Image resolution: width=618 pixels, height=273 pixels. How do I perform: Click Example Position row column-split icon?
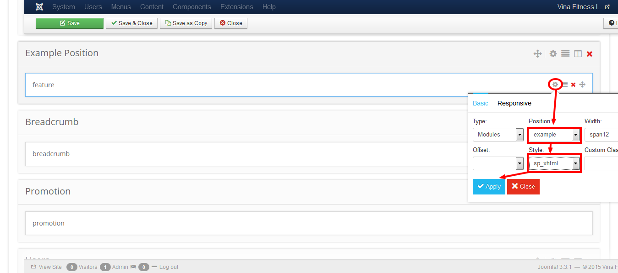tap(578, 54)
